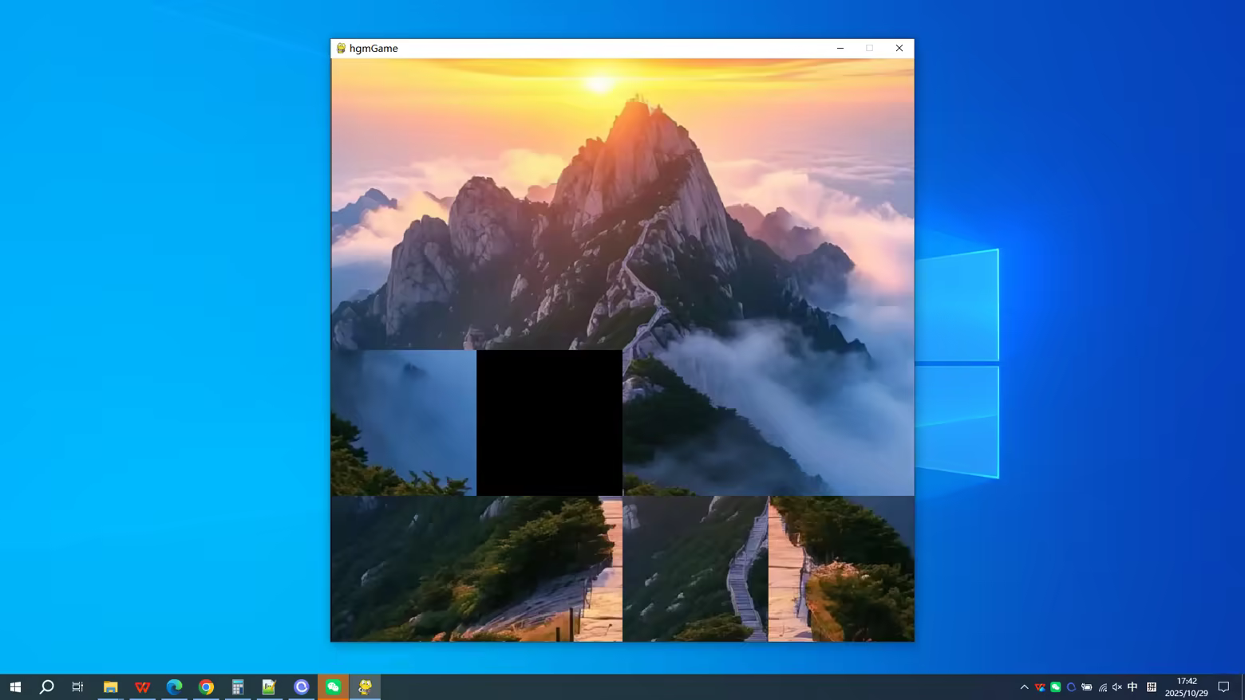
Task: Click the puzzle tile directly below the black square
Action: [549, 568]
